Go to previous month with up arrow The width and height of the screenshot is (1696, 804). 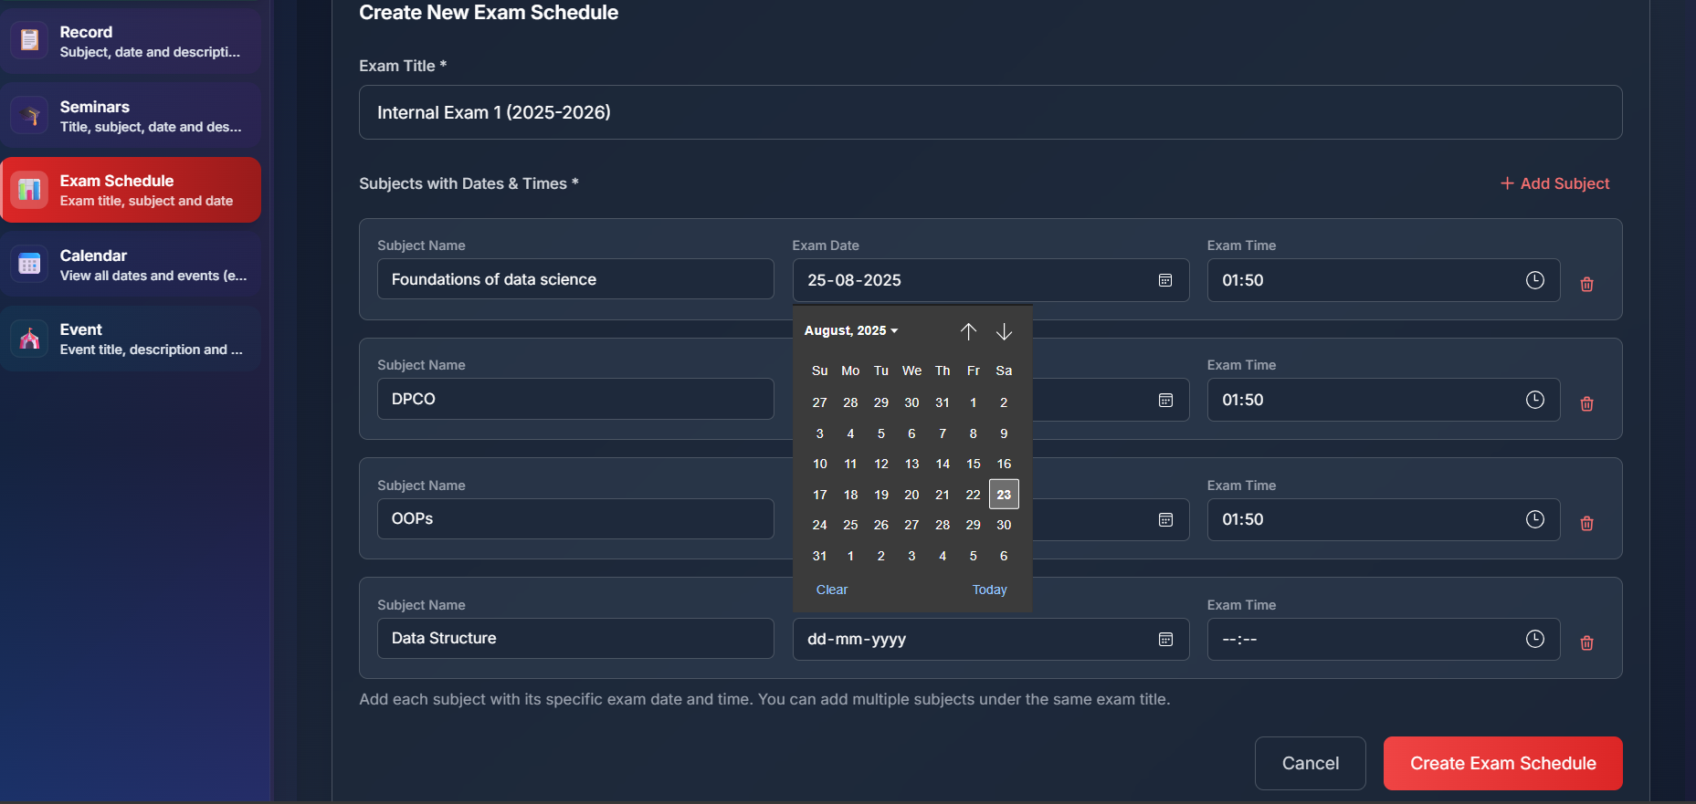[968, 331]
